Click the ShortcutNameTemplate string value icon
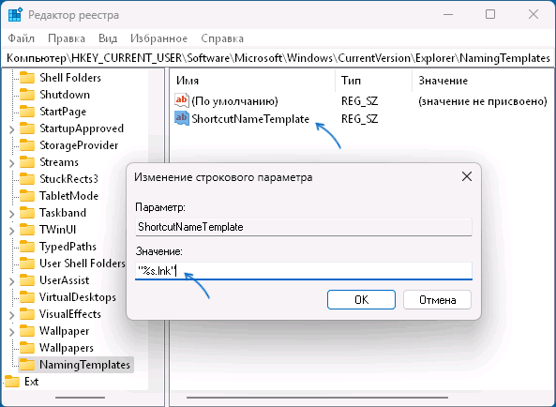The width and height of the screenshot is (556, 407). 182,118
